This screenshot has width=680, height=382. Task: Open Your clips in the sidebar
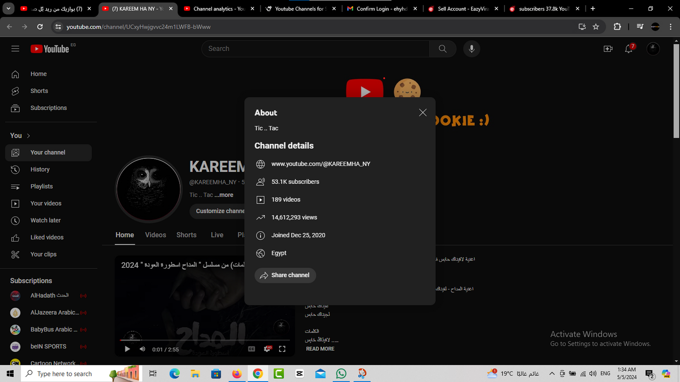(43, 254)
